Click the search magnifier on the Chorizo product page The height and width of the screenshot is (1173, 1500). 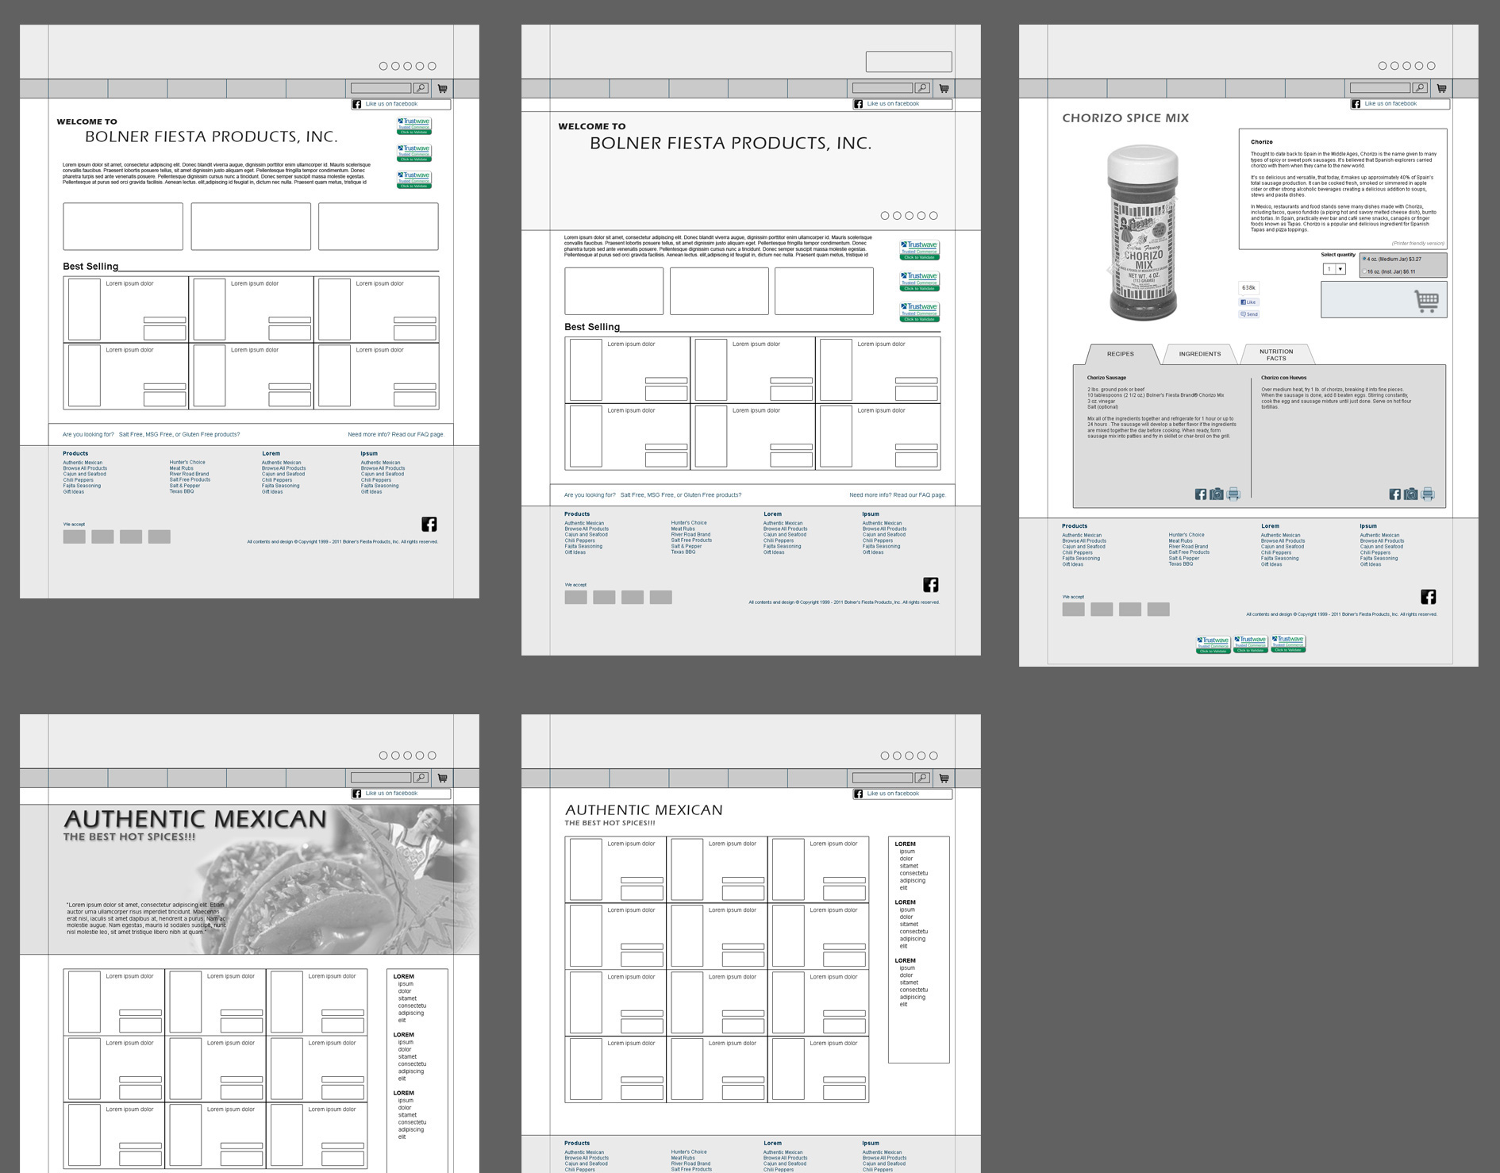click(1420, 88)
